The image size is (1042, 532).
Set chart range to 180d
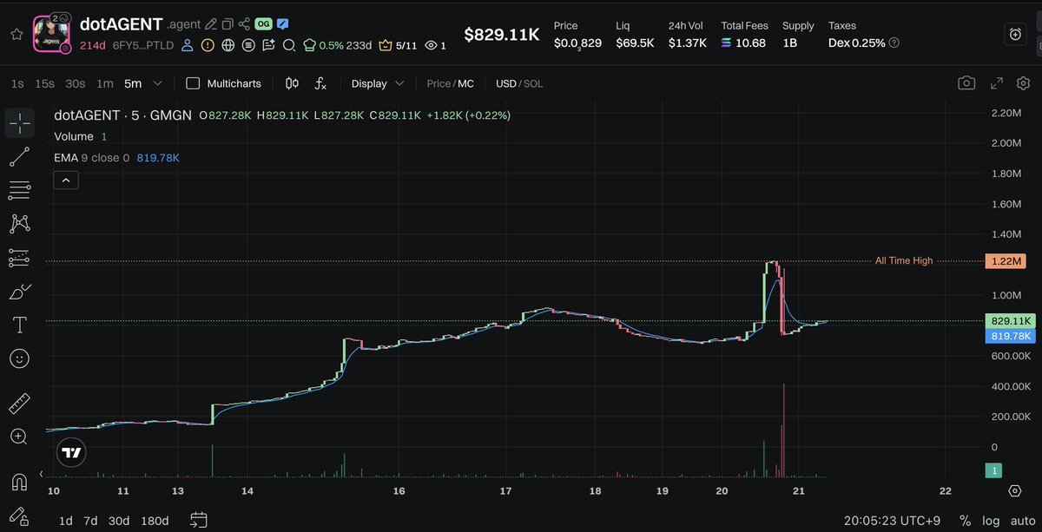click(x=155, y=521)
